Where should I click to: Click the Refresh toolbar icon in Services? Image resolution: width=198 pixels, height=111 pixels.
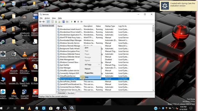pyautogui.click(x=56, y=22)
